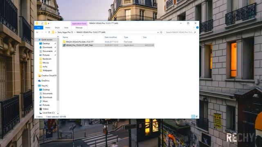Switch to the View ribbon tab

coord(66,28)
